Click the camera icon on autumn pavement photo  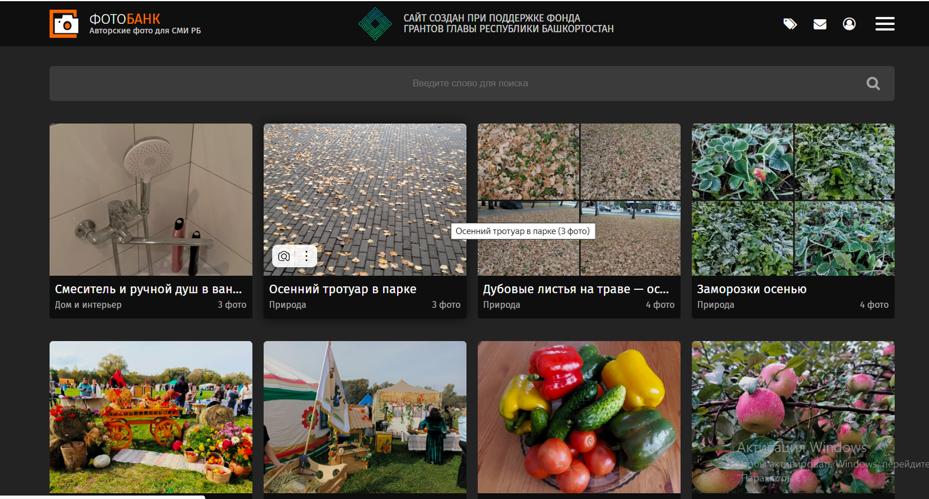(284, 256)
